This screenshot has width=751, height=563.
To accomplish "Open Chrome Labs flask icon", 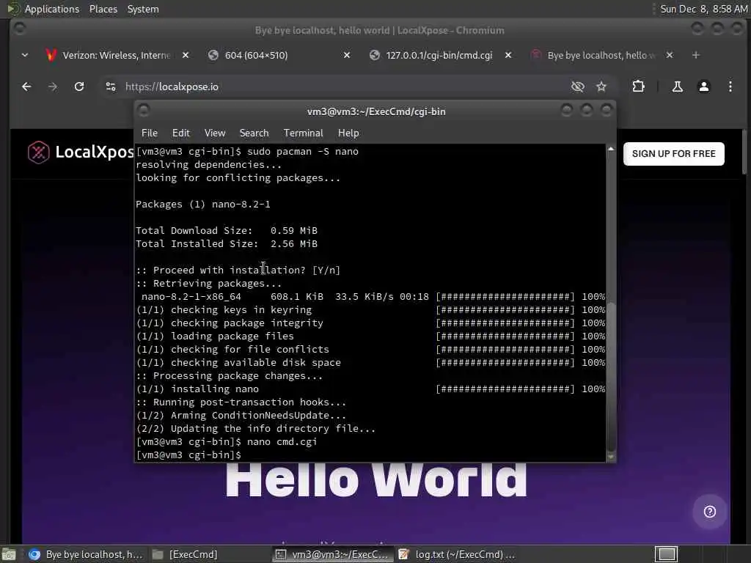I will click(x=677, y=87).
